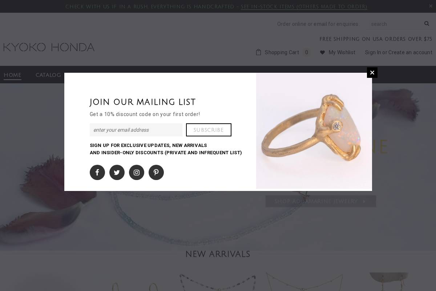Close the mailing list popup
This screenshot has width=436, height=291.
(x=372, y=73)
